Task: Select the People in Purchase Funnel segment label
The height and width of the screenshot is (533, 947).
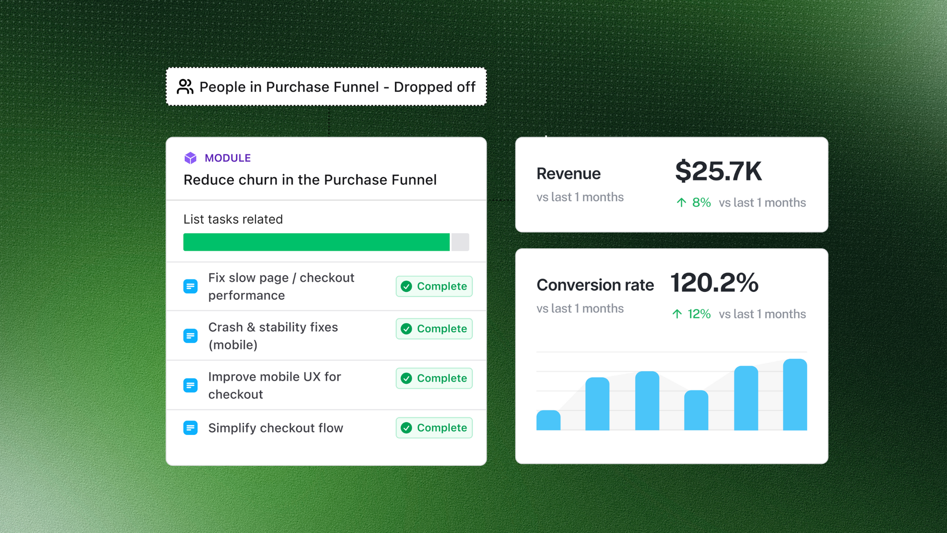Action: click(x=337, y=87)
